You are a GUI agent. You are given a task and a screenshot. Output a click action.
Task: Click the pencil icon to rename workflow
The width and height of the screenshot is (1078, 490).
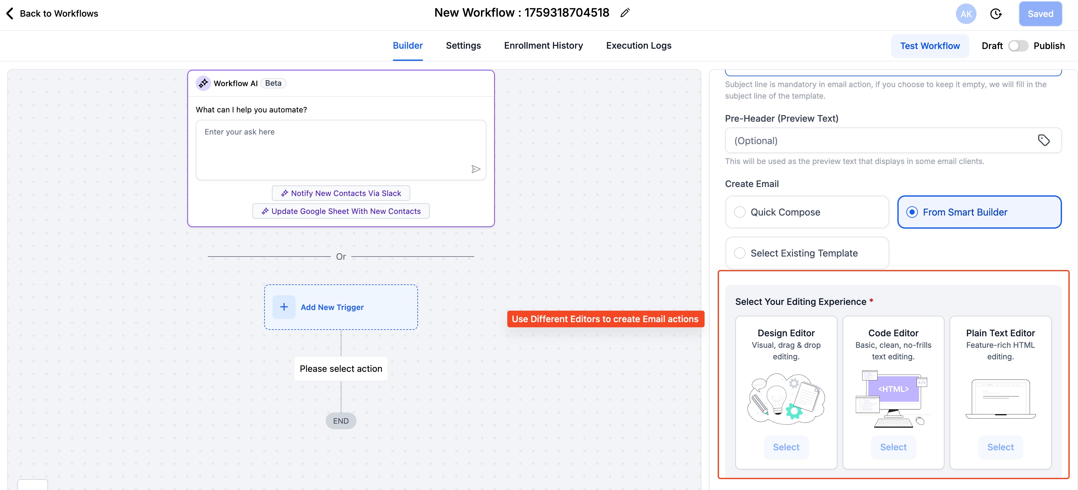tap(625, 13)
